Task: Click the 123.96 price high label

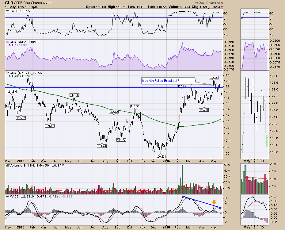Action: pyautogui.click(x=213, y=78)
